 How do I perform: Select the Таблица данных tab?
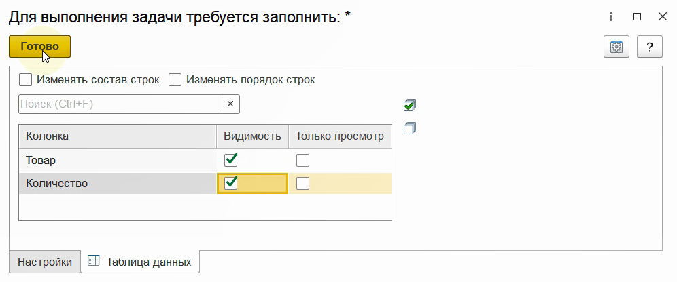pyautogui.click(x=140, y=262)
